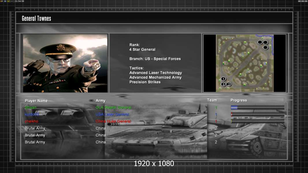Click start position marker 1 on minimap
Screen dimensions: 308x173
223,79
